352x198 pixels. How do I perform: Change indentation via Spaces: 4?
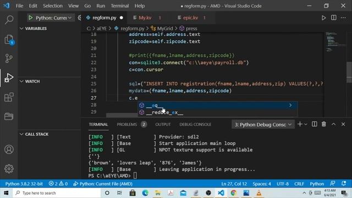click(x=262, y=184)
